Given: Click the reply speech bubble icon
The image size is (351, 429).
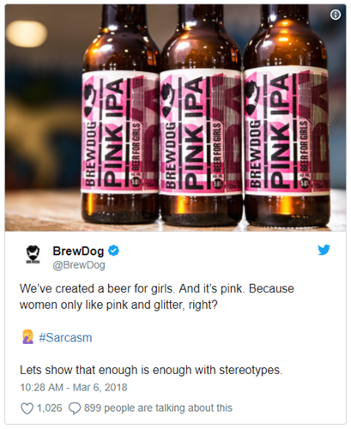Looking at the screenshot, I should click(75, 408).
